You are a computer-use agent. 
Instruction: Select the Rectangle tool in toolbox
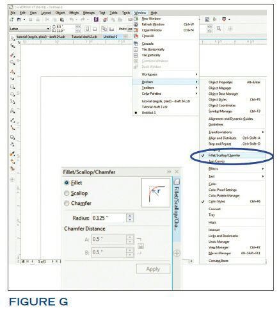pyautogui.click(x=12, y=86)
